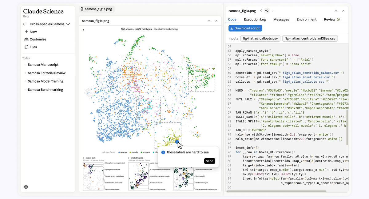Close the code panel on the right
Viewport: 369px width, 199px height.
click(x=343, y=11)
